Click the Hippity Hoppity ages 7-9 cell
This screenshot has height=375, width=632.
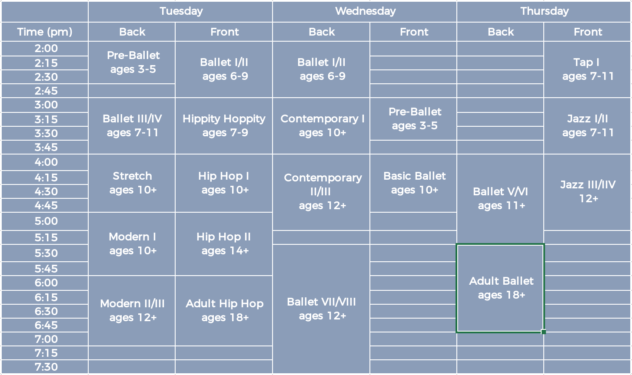click(x=224, y=126)
